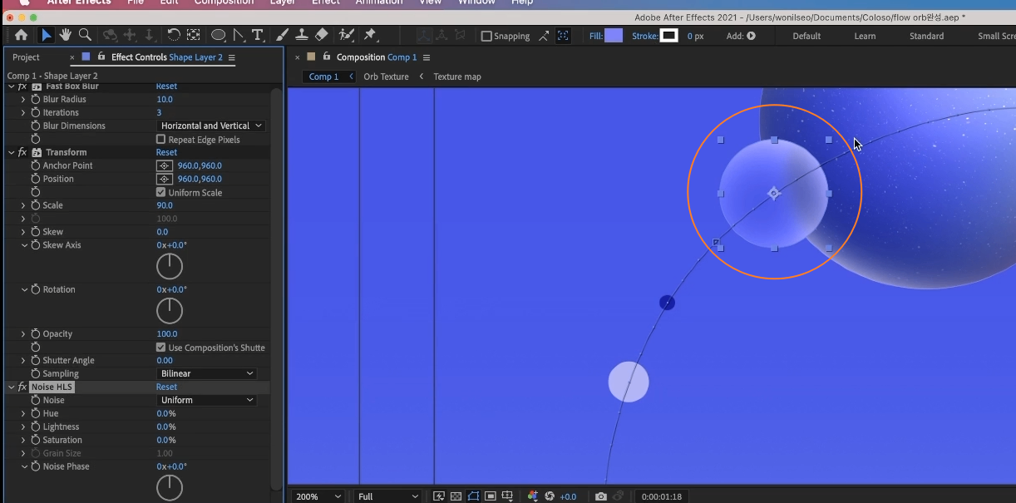The width and height of the screenshot is (1016, 503).
Task: Select the Puppet Pin tool
Action: [370, 35]
